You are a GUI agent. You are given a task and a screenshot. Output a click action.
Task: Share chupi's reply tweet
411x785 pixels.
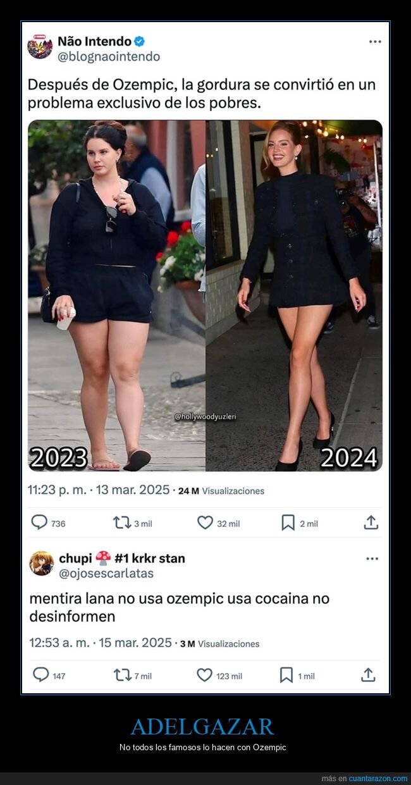[x=368, y=674]
